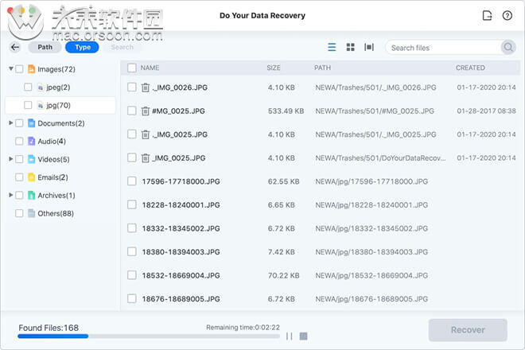Open the Search tab
The width and height of the screenshot is (525, 350).
pyautogui.click(x=122, y=47)
